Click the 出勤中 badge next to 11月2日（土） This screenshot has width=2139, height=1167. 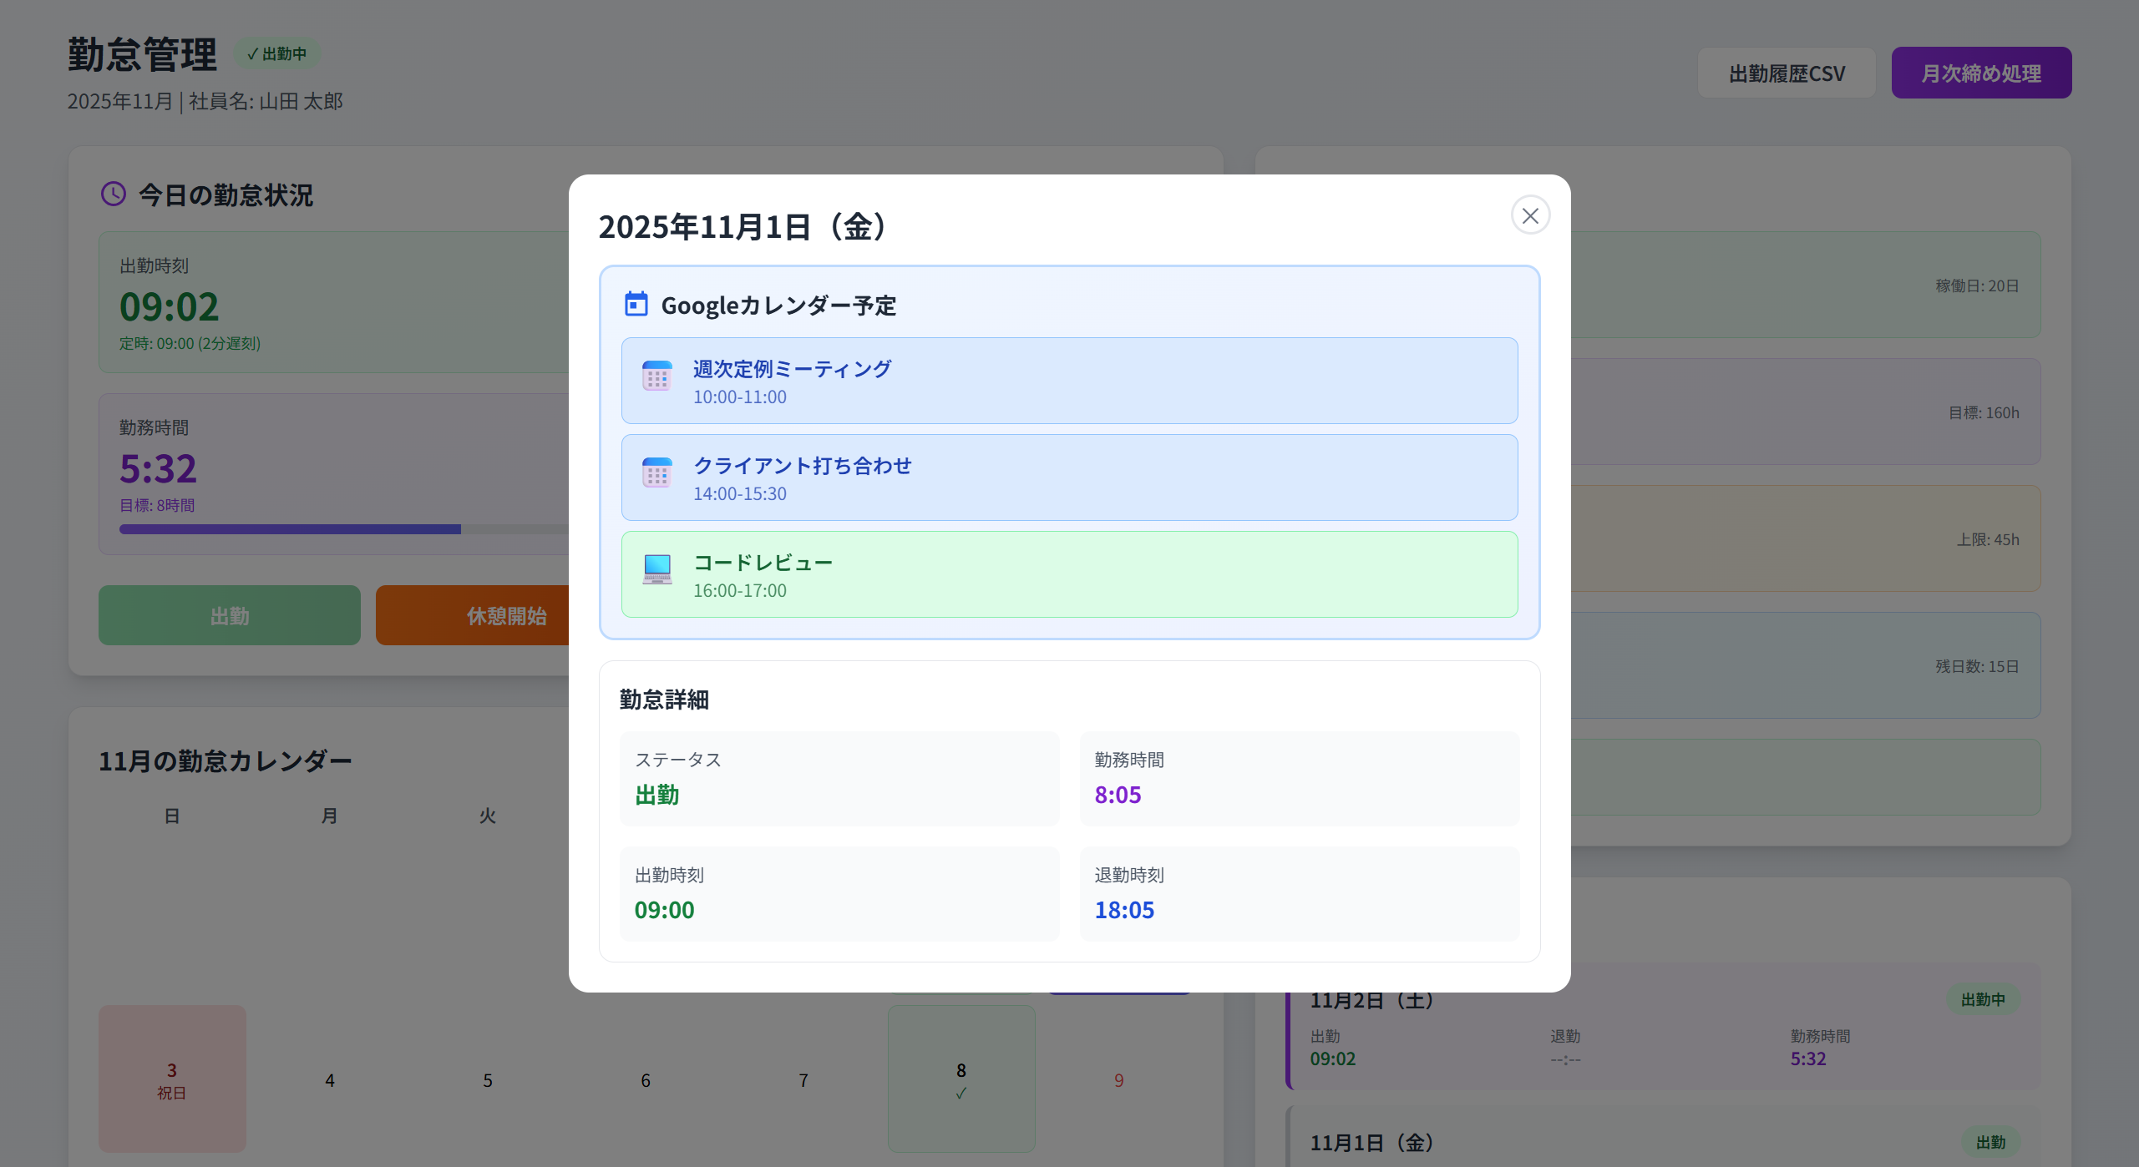(x=1984, y=999)
